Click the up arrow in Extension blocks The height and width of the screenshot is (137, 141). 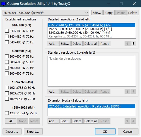(x=127, y=121)
